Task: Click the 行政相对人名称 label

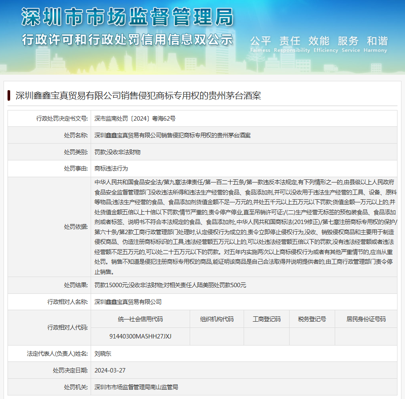Action: pos(68,302)
